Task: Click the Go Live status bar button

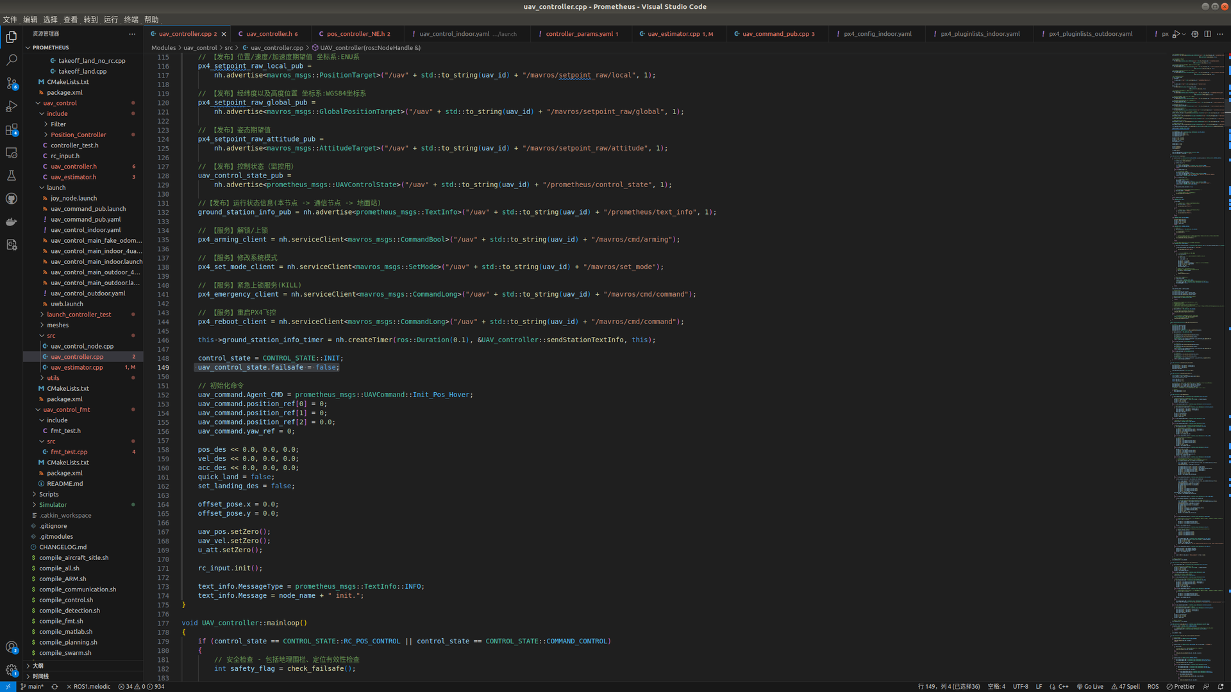Action: [x=1090, y=686]
